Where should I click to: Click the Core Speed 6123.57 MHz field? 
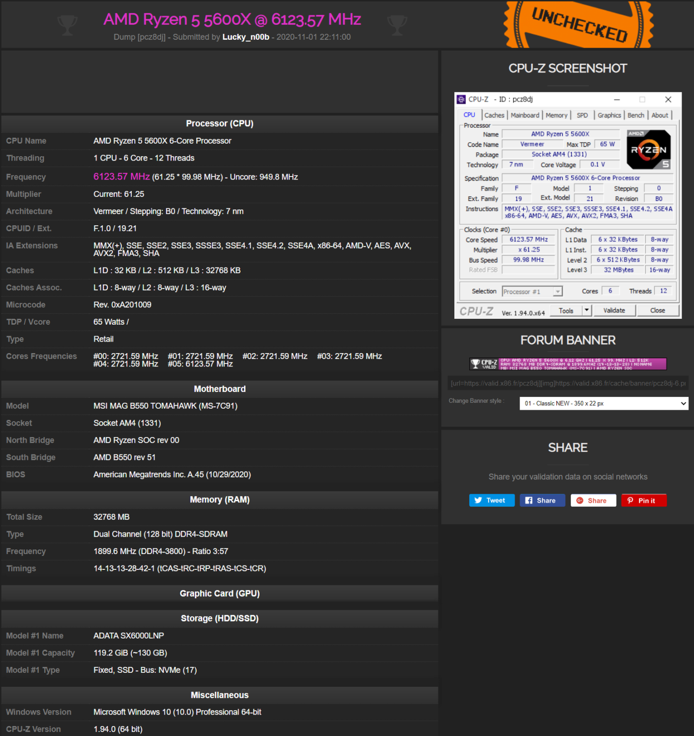click(528, 240)
